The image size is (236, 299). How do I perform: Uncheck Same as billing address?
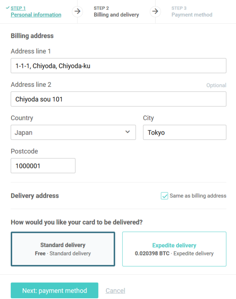pos(164,196)
